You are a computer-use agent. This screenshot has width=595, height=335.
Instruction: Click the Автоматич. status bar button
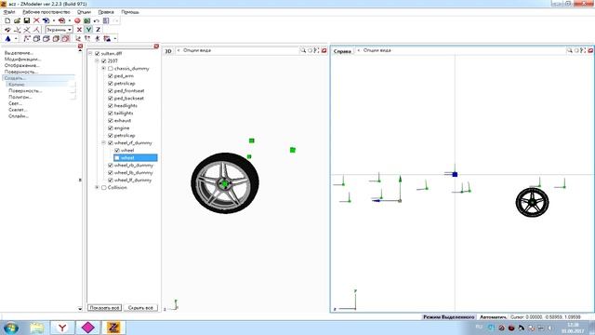[x=493, y=316]
